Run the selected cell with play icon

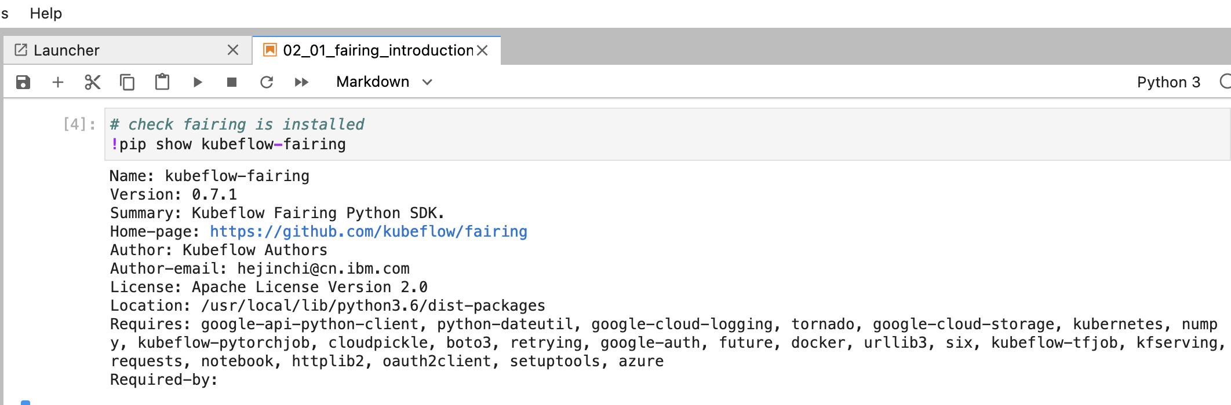(x=198, y=82)
